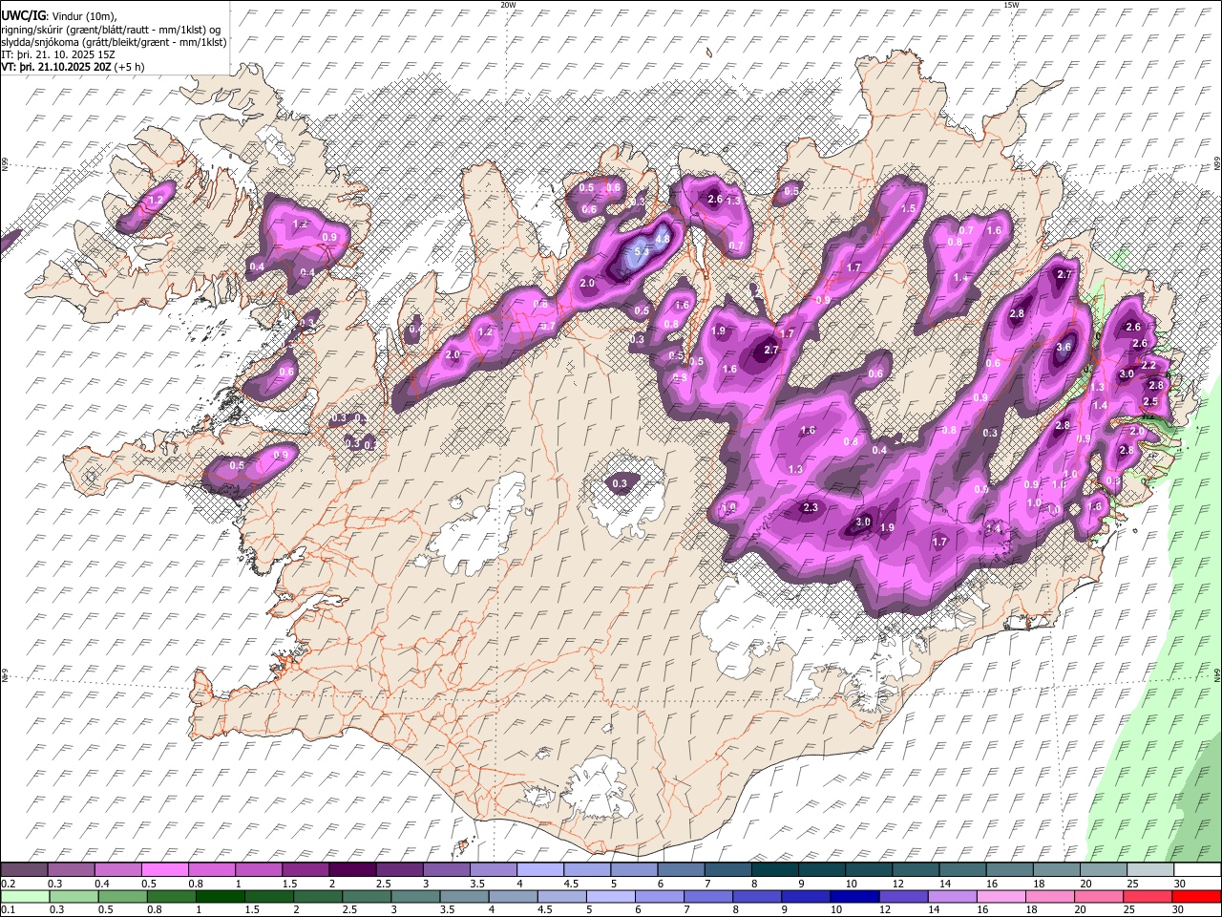Click the large white Vatnajökull glacier area
Image resolution: width=1222 pixels, height=917 pixels.
click(754, 626)
